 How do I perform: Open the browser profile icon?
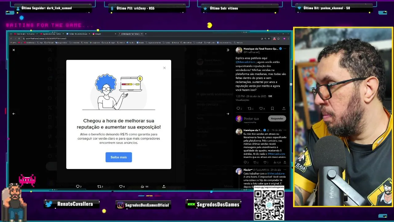(284, 39)
